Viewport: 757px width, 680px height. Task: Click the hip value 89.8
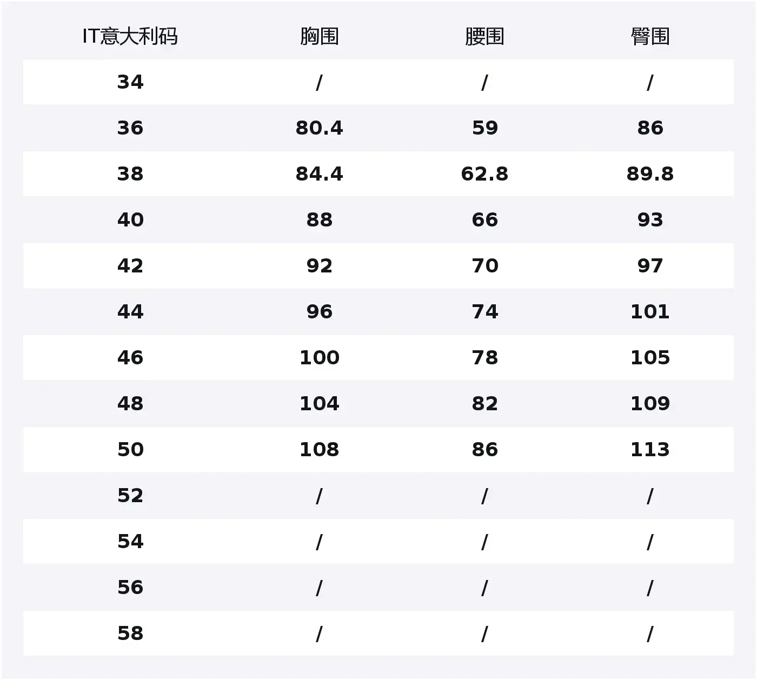650,174
